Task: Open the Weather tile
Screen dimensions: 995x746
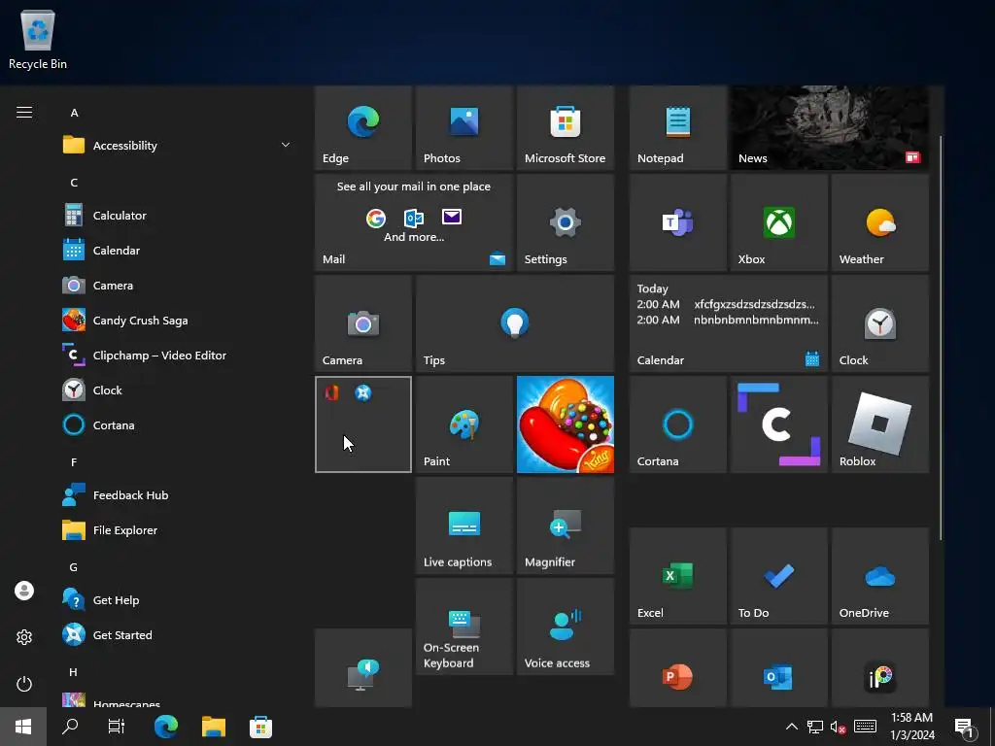Action: tap(880, 222)
